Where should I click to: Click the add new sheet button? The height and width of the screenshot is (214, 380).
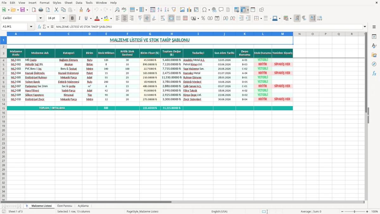27,206
